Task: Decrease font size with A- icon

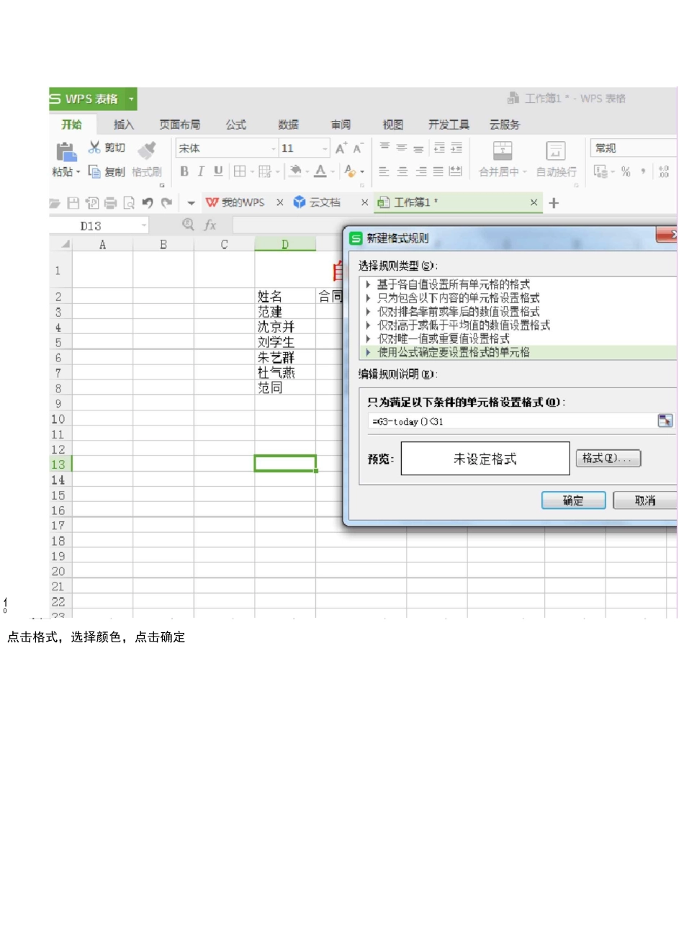Action: [x=358, y=148]
